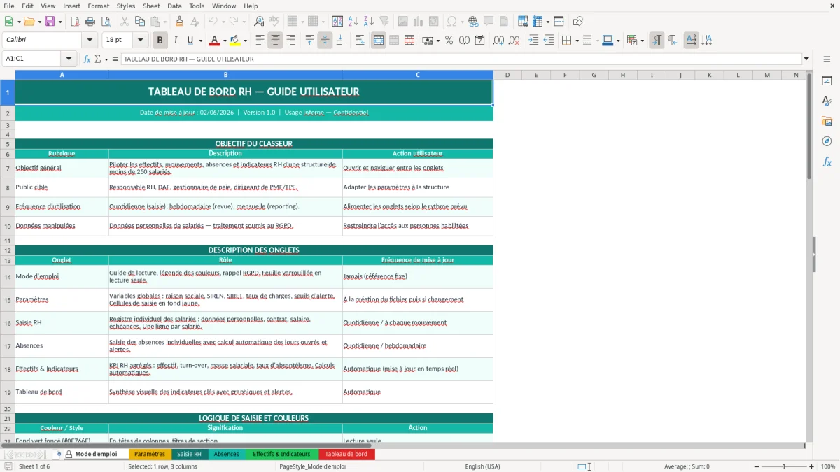
Task: Open background color dropdown arrow
Action: pyautogui.click(x=245, y=41)
